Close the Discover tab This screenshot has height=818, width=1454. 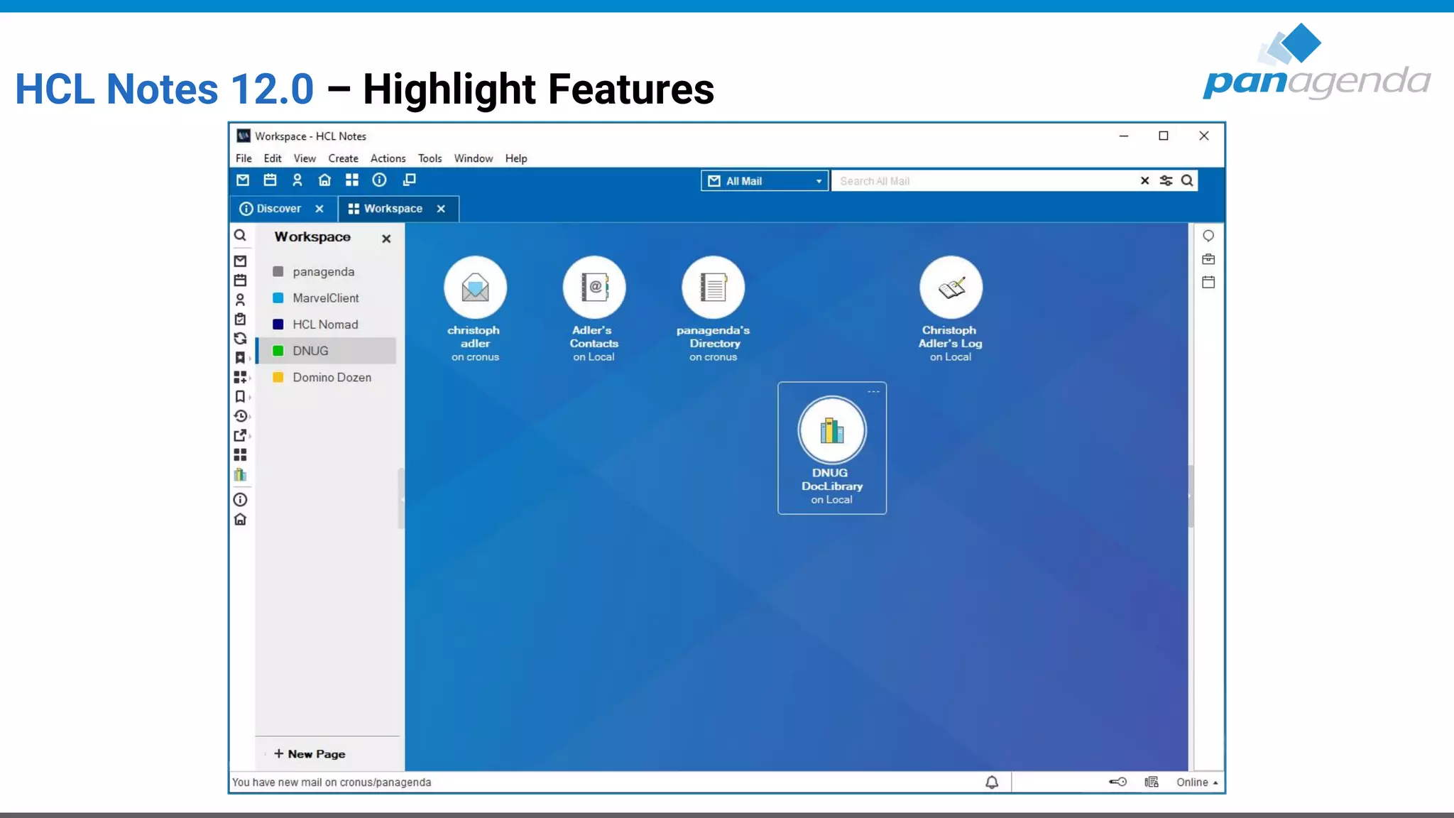319,209
